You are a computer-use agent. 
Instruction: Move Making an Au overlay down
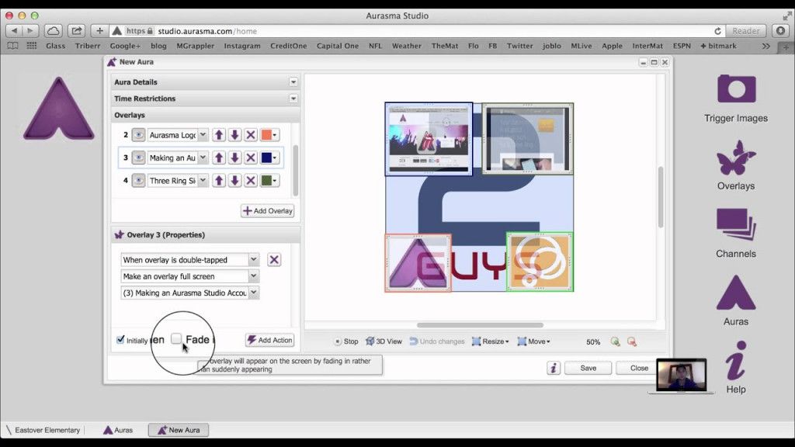pos(234,158)
